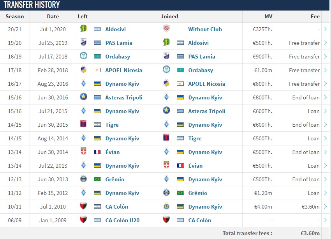Click the Season column header
The height and width of the screenshot is (239, 331).
click(14, 16)
